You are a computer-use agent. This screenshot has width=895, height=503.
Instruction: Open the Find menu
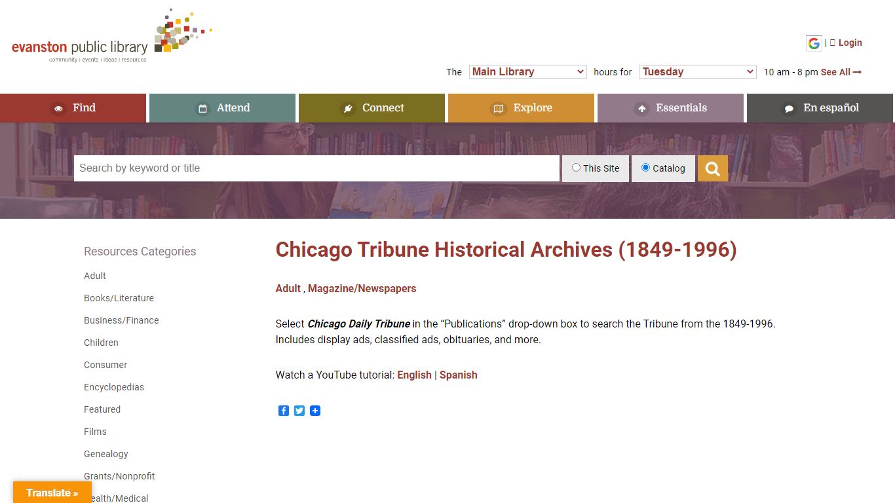click(x=73, y=108)
